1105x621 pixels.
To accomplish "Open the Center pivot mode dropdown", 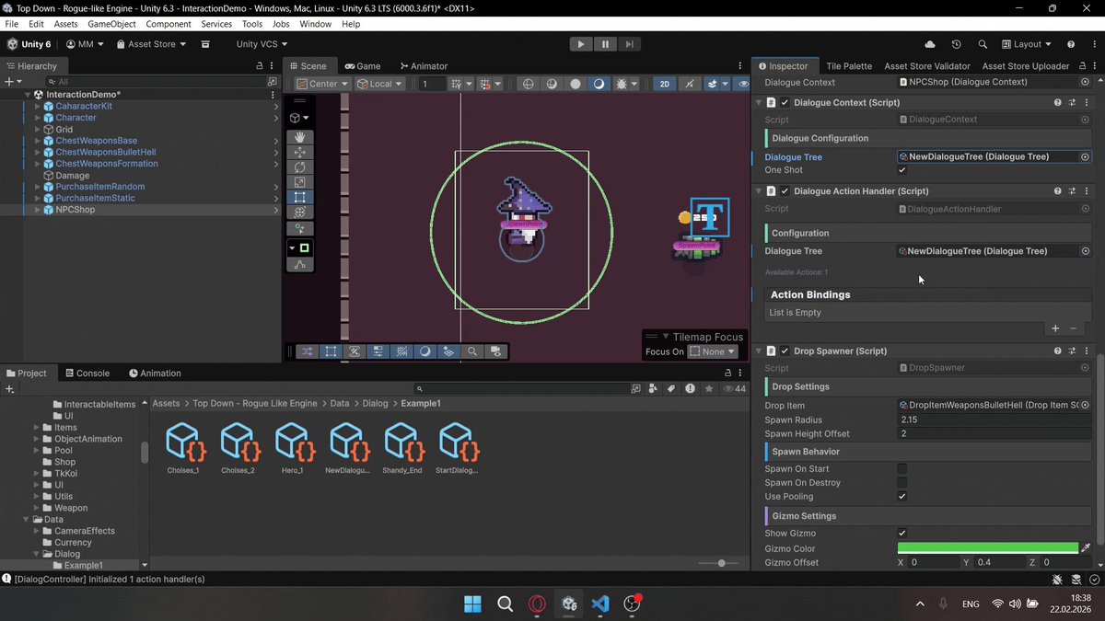I will tap(323, 84).
